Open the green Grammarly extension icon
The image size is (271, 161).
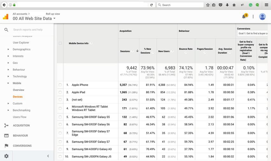point(250,5)
